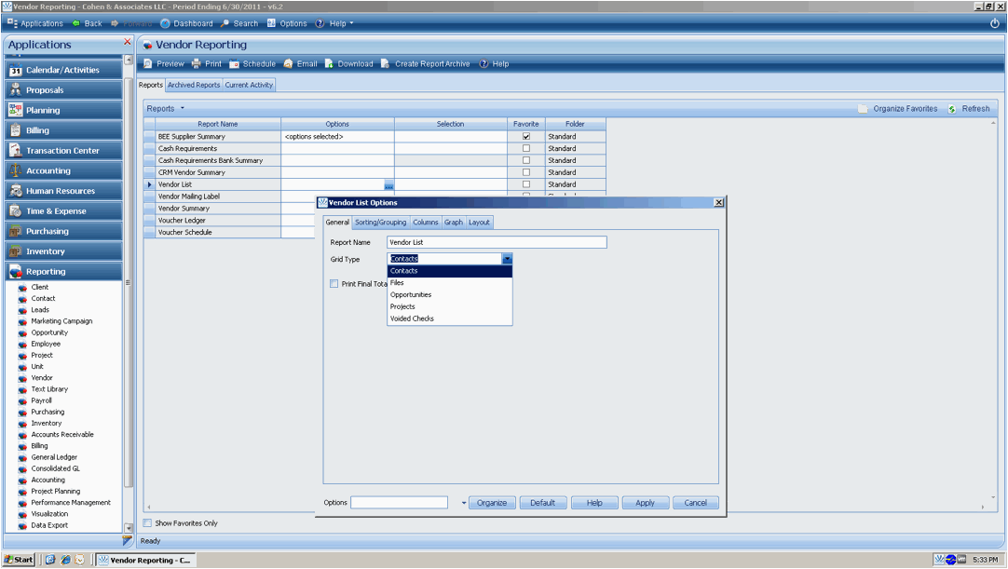Click the Cancel button in dialog
Image resolution: width=1008 pixels, height=569 pixels.
coord(695,503)
